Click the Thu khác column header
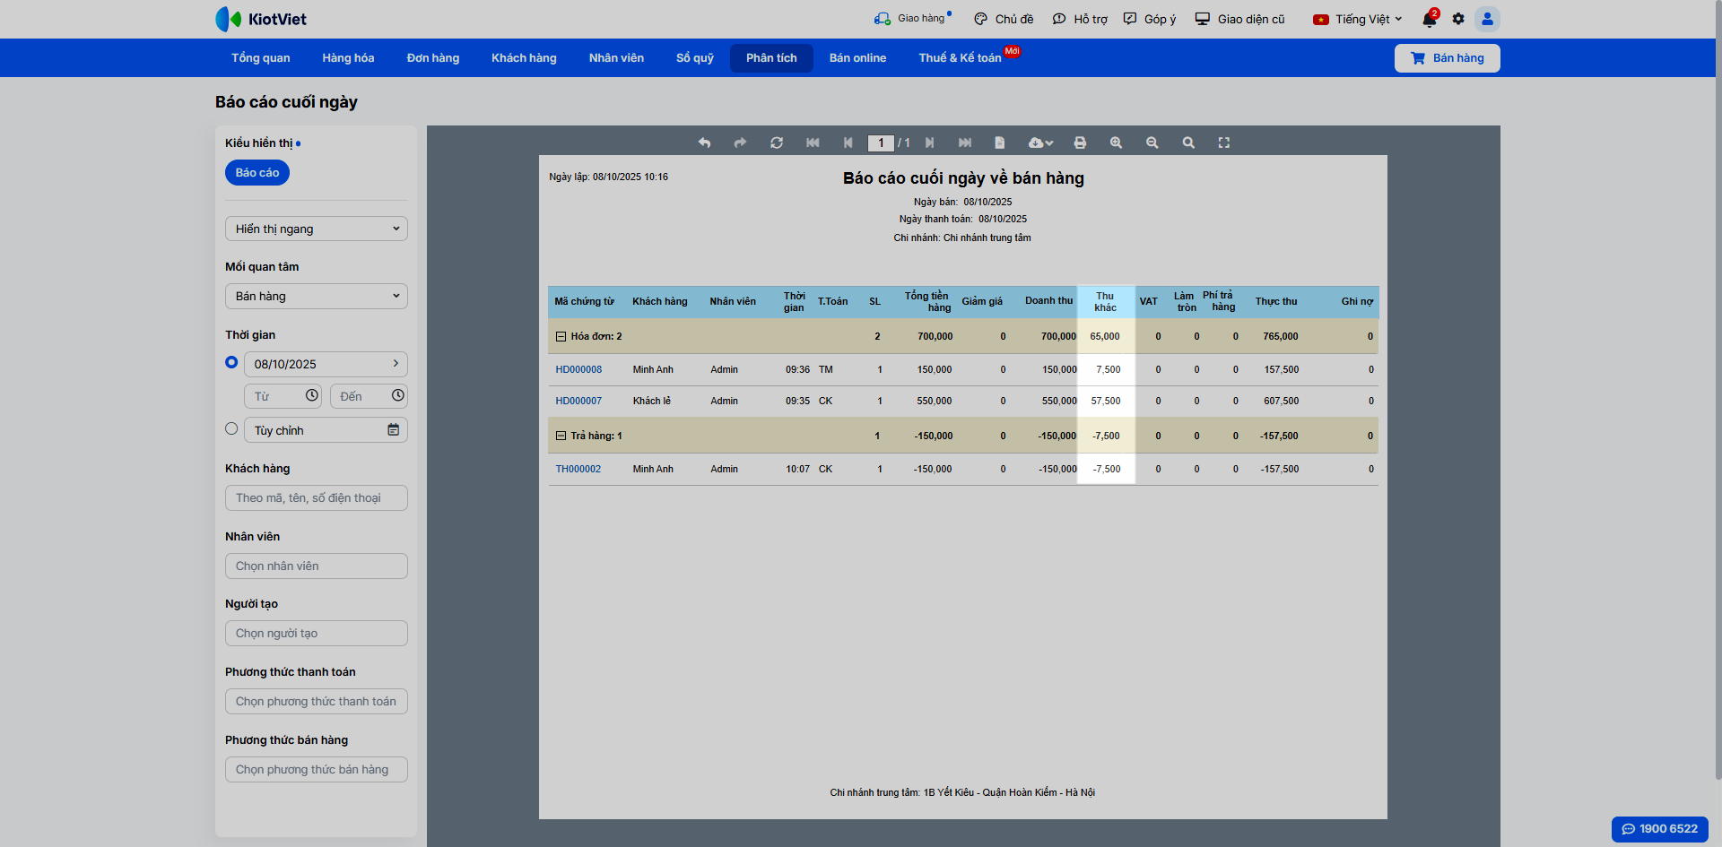Image resolution: width=1722 pixels, height=847 pixels. tap(1105, 301)
